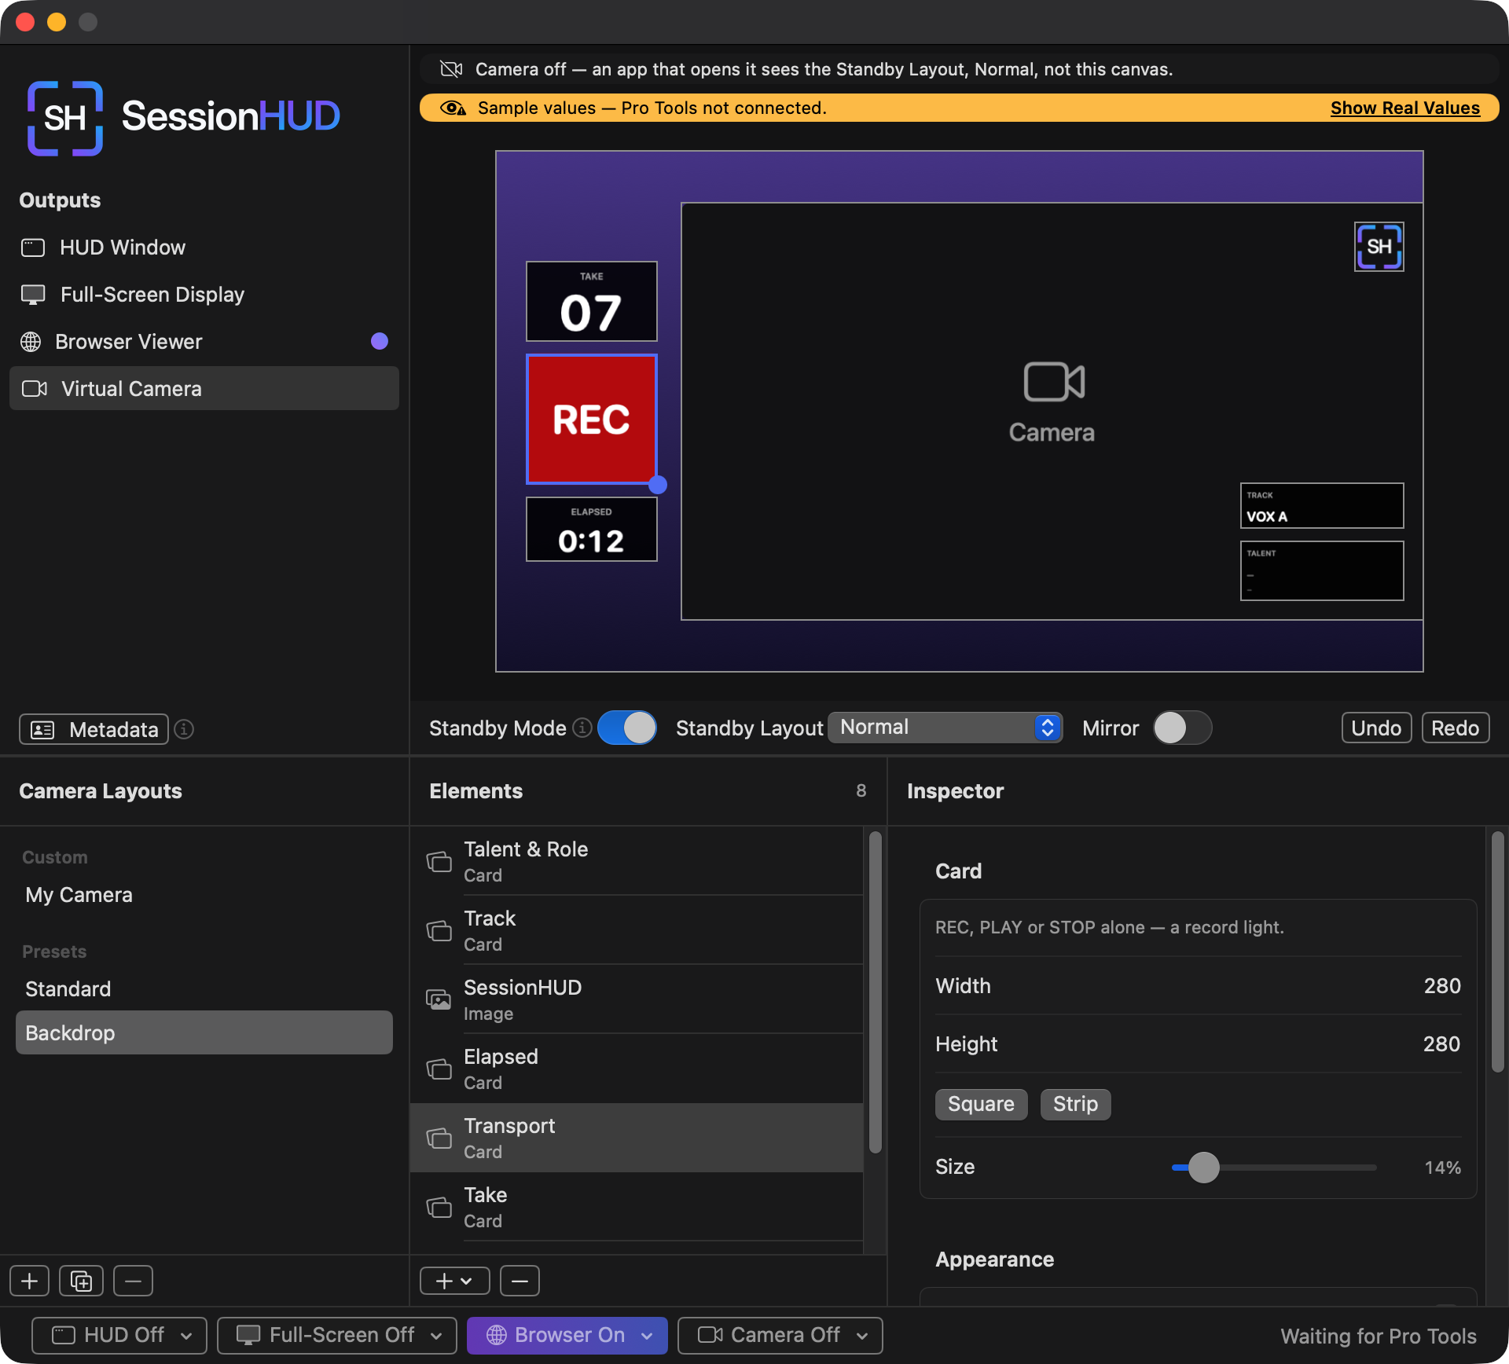The width and height of the screenshot is (1509, 1364).
Task: Duplicate the selected camera layout
Action: (82, 1281)
